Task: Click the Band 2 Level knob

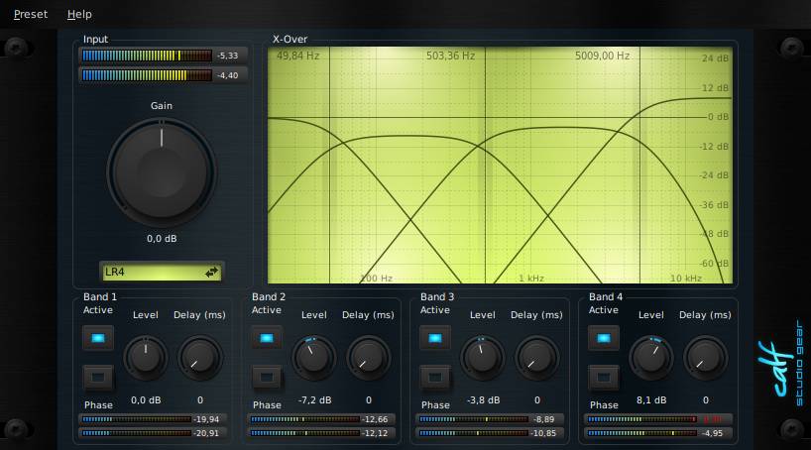Action: pos(314,358)
